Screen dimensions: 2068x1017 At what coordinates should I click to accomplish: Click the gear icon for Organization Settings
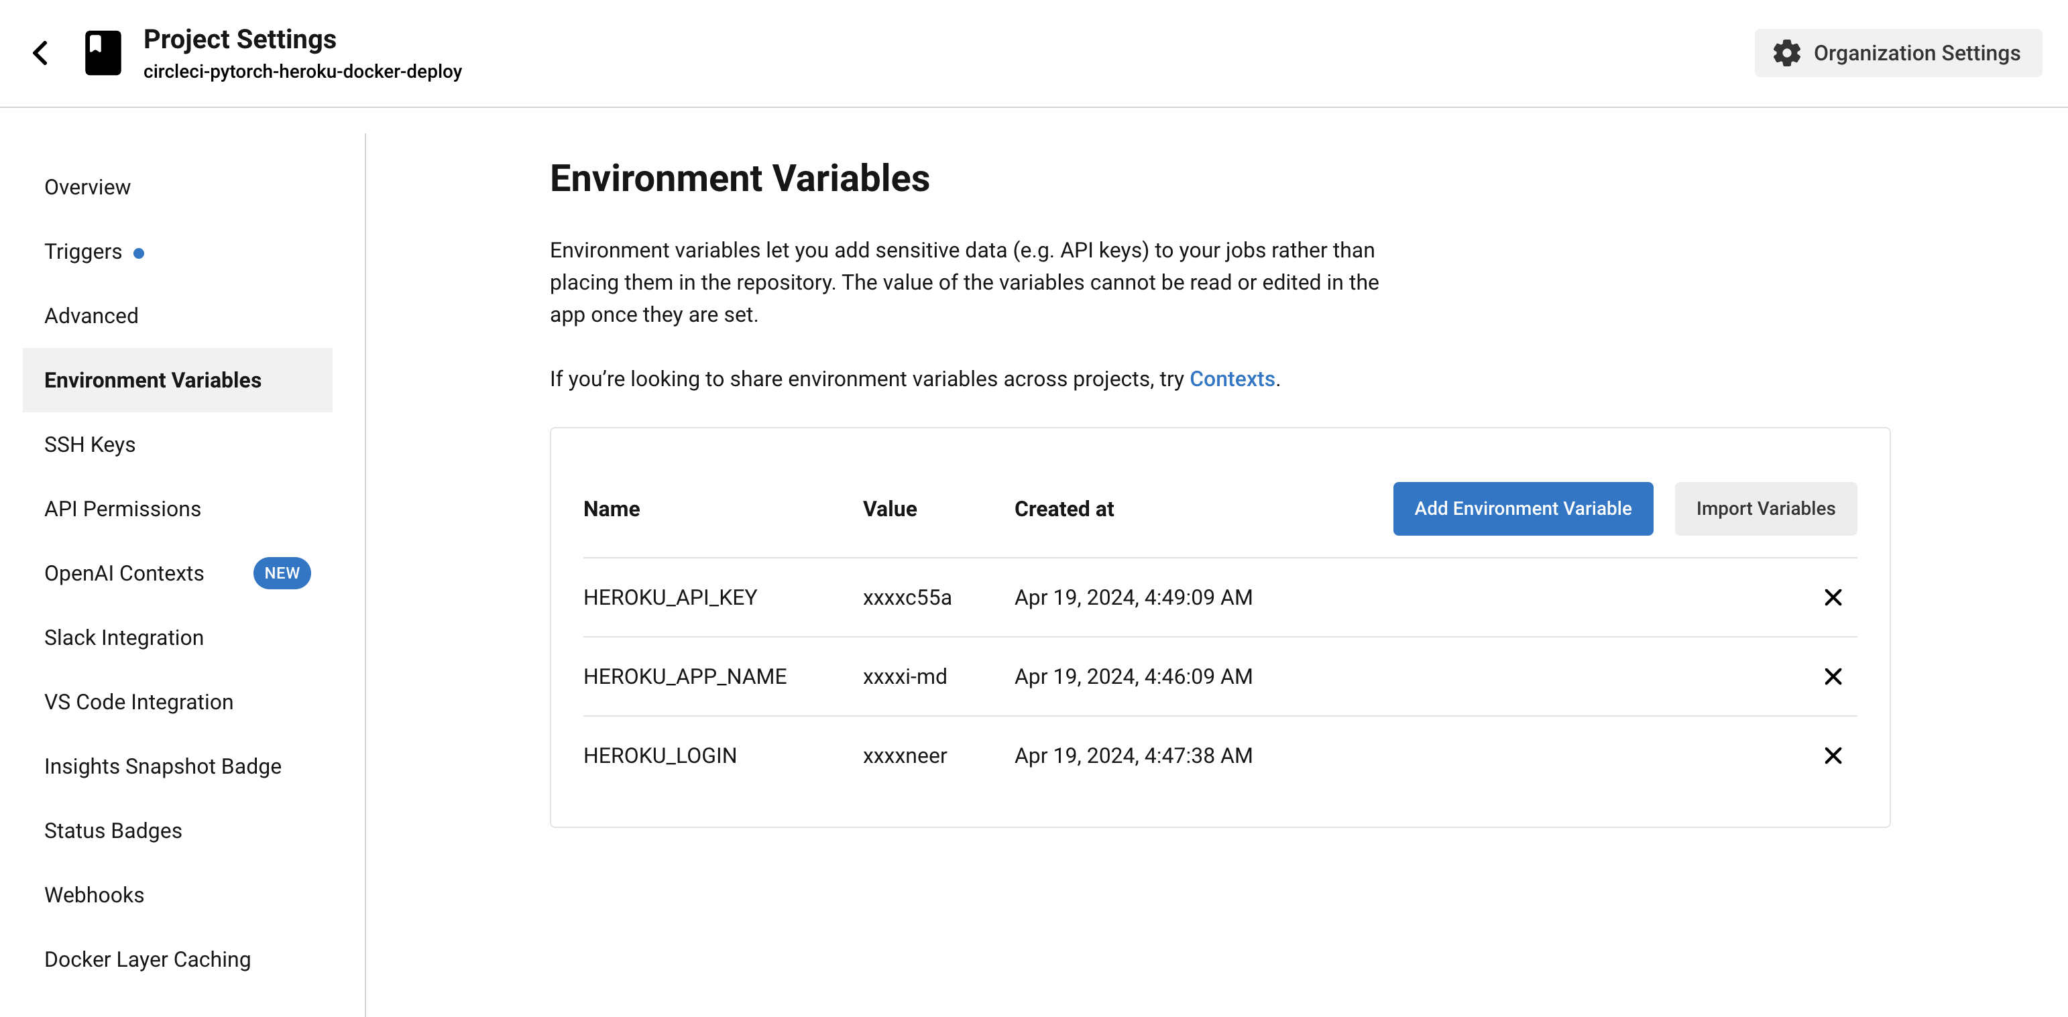click(1788, 52)
